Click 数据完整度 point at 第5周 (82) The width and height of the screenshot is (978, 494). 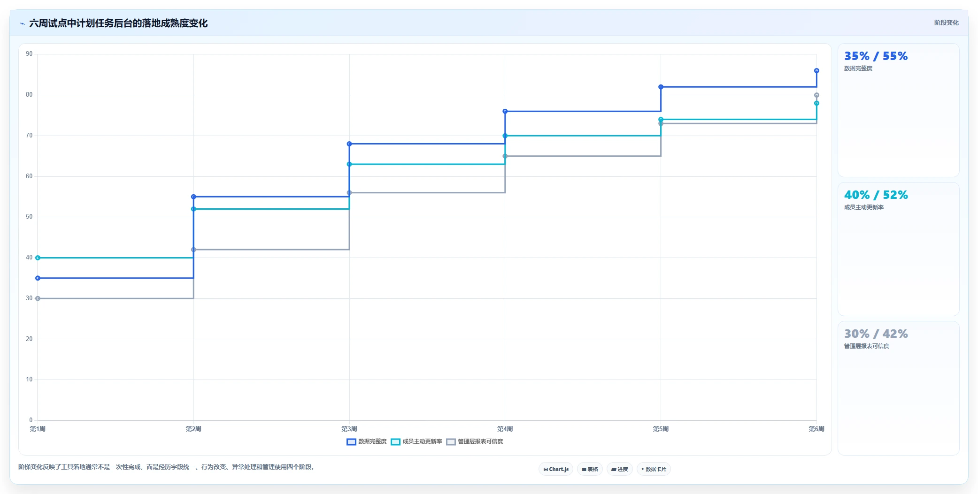point(661,87)
